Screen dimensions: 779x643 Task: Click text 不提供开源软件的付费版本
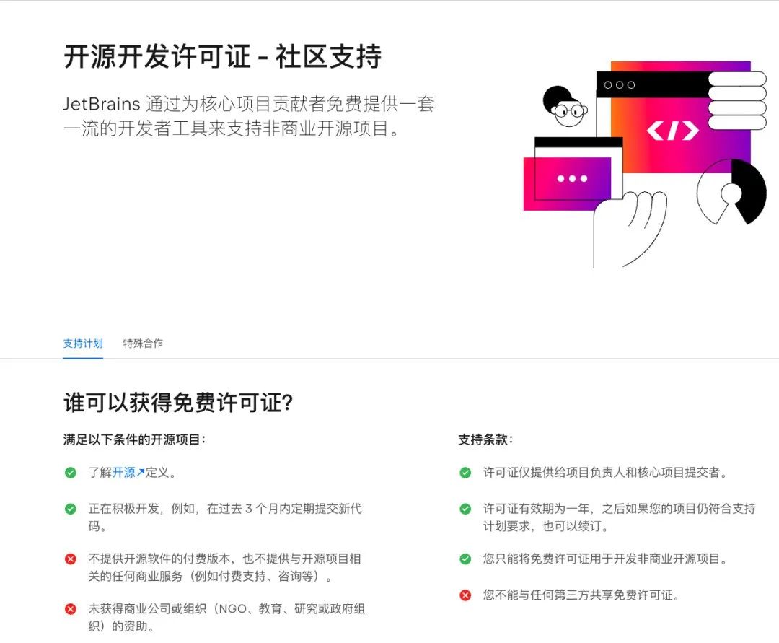click(x=224, y=567)
